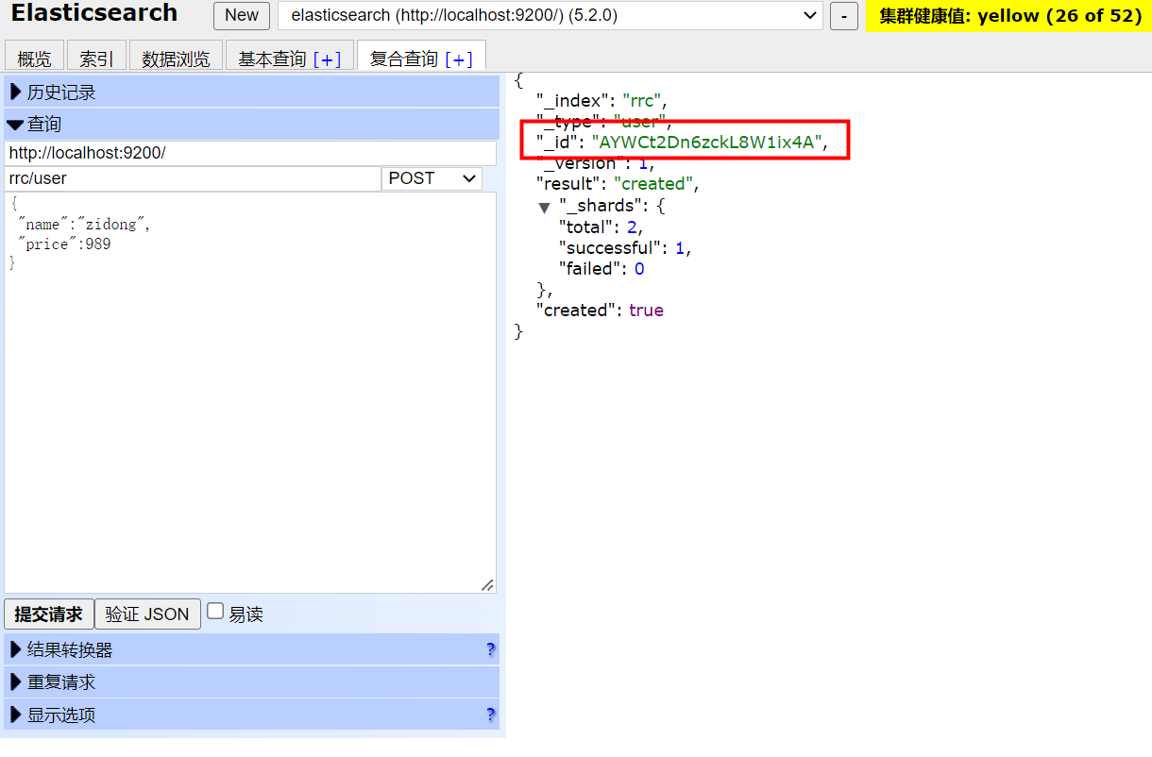Open the 数据浏览 tab
1152x757 pixels.
176,58
